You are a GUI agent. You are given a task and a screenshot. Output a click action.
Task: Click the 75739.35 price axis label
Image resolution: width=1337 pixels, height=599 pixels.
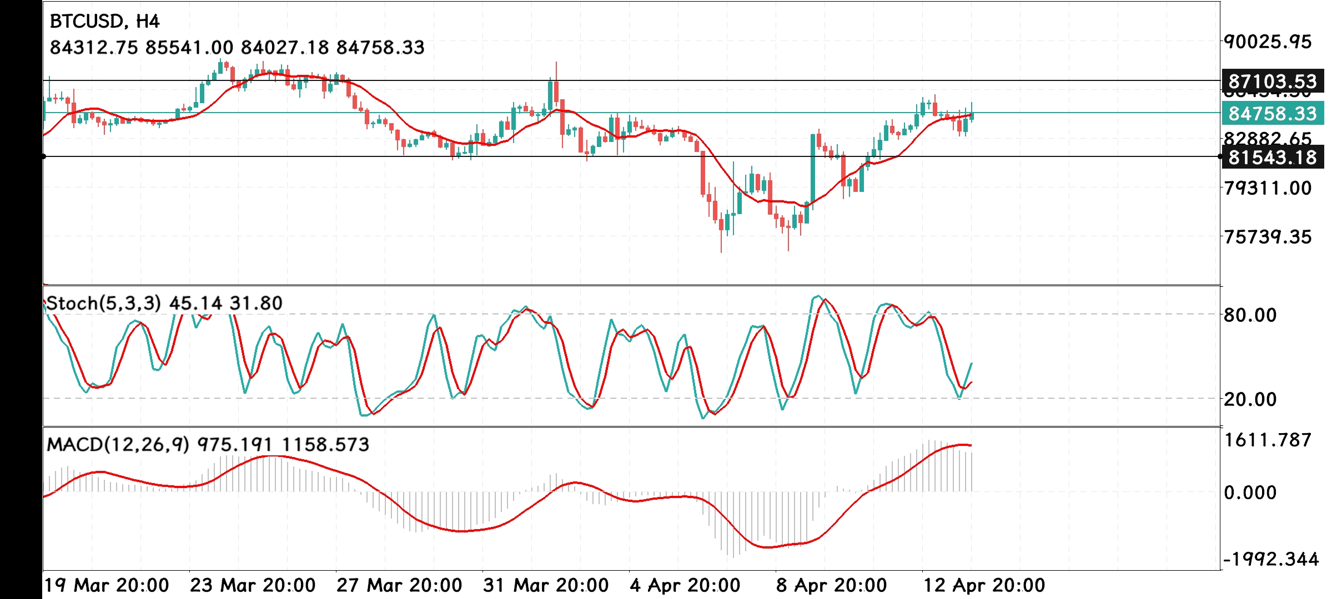coord(1268,237)
